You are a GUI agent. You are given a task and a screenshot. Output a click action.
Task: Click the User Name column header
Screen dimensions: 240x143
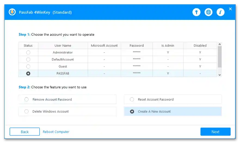click(63, 46)
